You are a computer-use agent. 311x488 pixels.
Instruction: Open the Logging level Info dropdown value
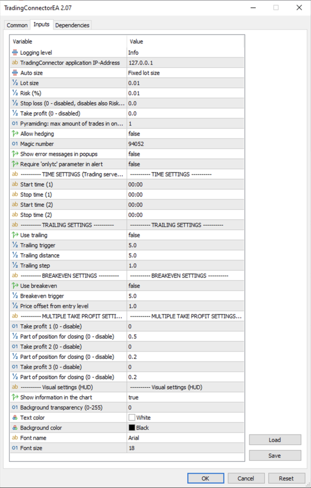point(133,52)
